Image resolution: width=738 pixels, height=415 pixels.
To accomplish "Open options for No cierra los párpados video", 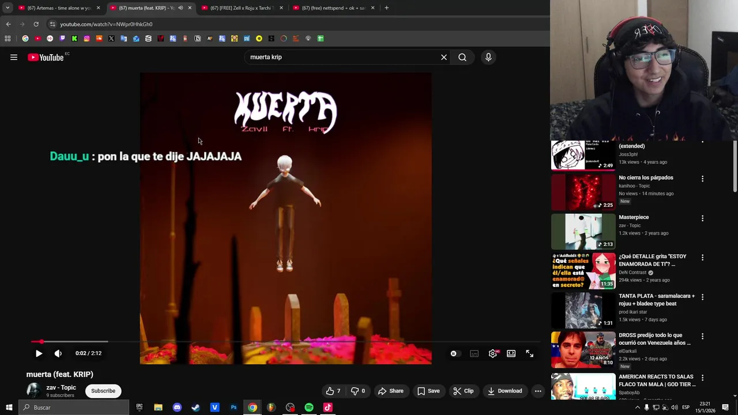I will [702, 179].
